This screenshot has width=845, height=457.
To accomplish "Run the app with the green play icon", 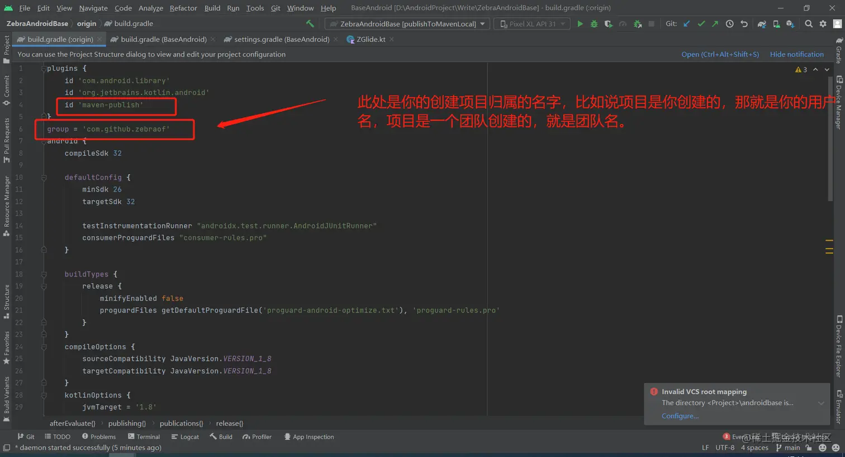I will tap(580, 24).
